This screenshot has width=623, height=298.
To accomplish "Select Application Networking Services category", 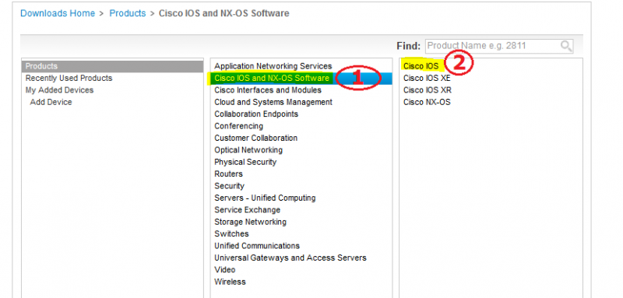I will coord(273,66).
